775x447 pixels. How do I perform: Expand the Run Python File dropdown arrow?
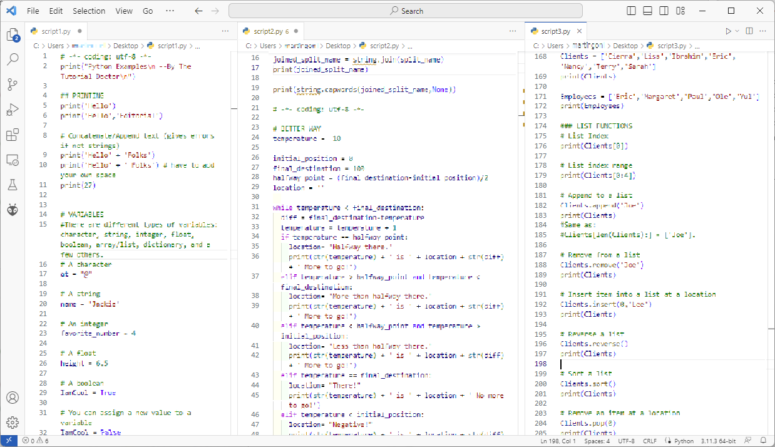click(x=737, y=31)
